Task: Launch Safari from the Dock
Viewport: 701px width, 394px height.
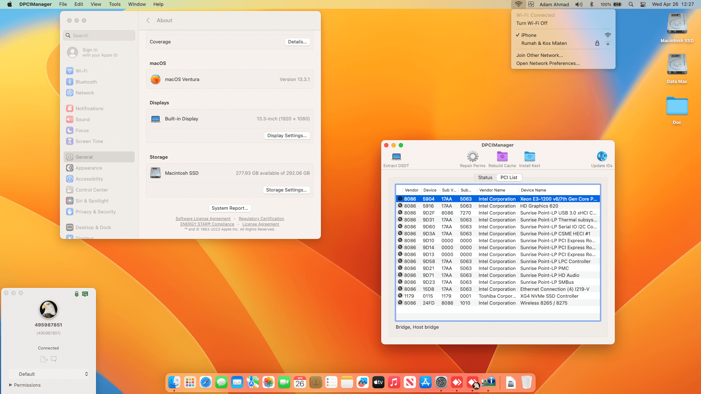Action: 206,382
